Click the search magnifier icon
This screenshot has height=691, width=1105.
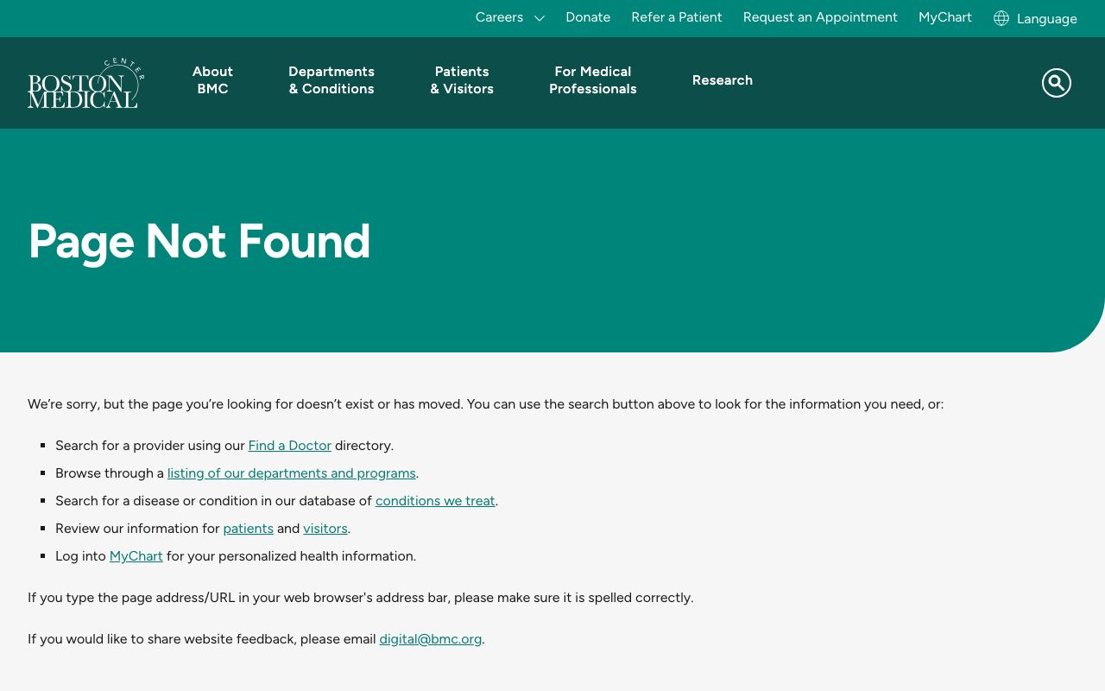click(x=1056, y=83)
